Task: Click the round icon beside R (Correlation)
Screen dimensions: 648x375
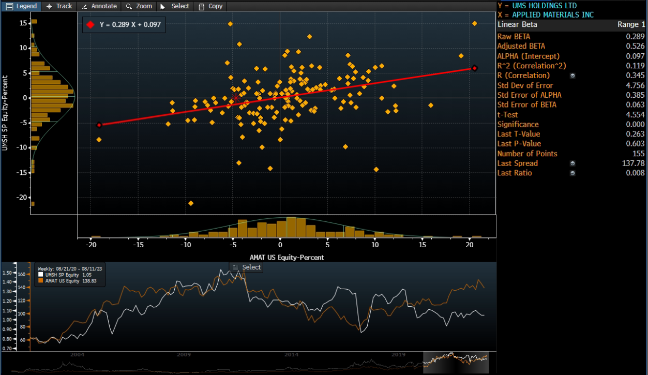Action: (x=572, y=76)
